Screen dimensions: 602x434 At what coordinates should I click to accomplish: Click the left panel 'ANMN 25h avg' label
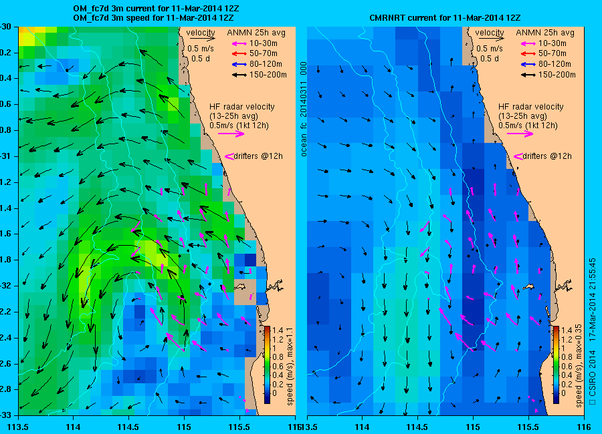coord(256,33)
